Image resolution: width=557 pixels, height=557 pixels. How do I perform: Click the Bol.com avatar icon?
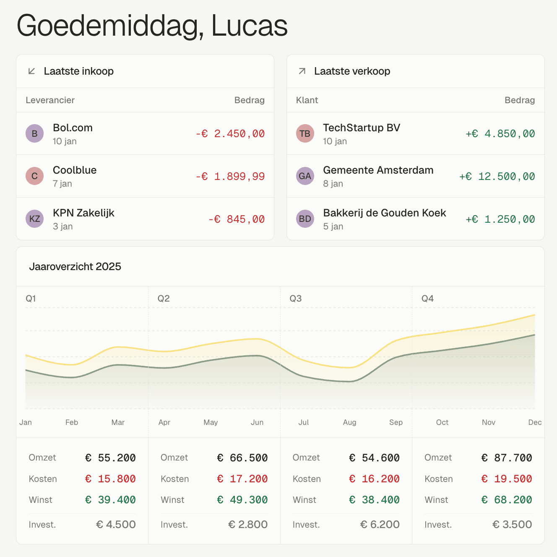pos(34,134)
